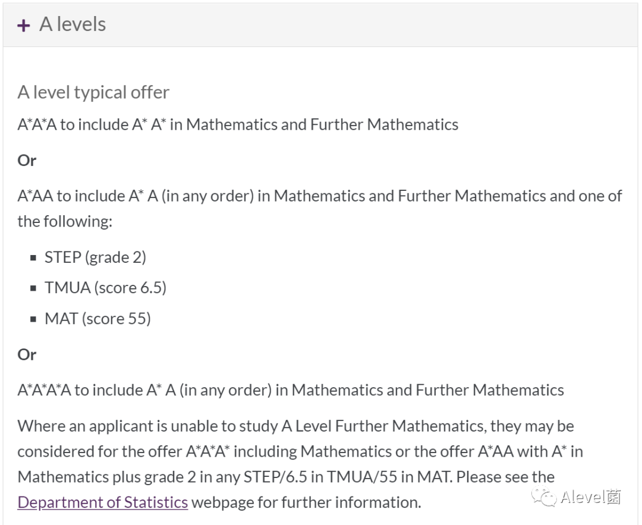
Task: Click the WeChat logo in the watermark
Action: (544, 496)
